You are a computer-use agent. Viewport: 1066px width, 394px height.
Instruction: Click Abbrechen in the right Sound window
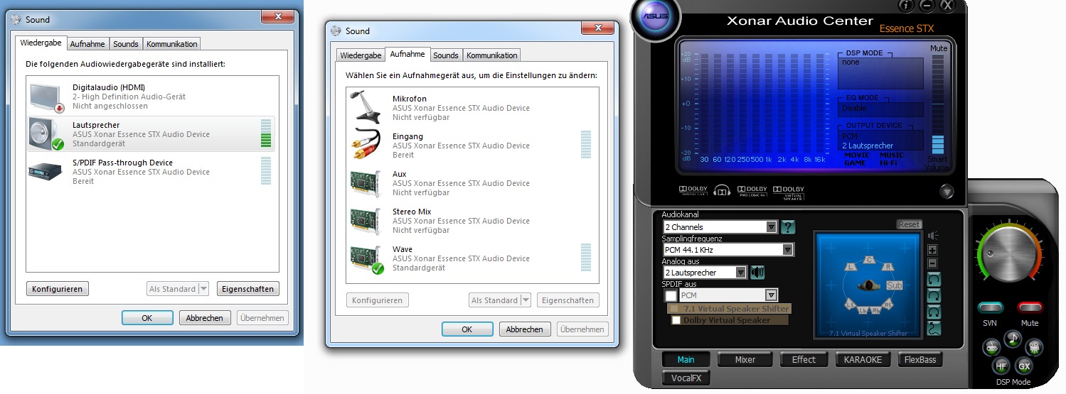point(525,329)
